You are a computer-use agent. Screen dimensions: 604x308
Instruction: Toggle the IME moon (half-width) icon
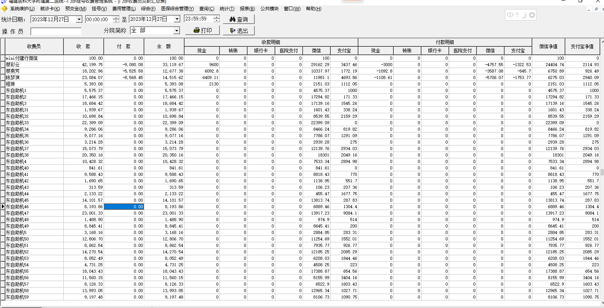pyautogui.click(x=524, y=15)
